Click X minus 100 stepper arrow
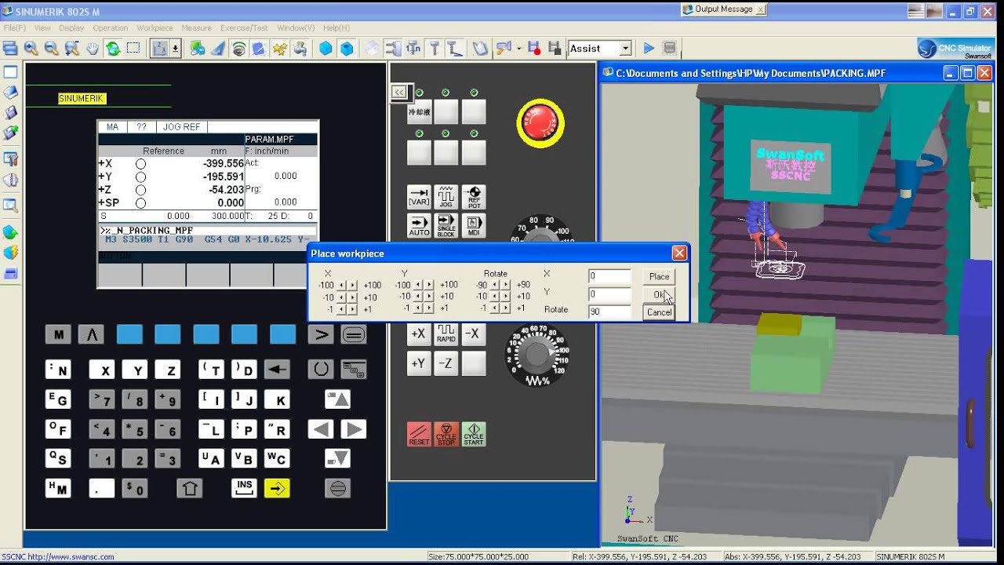This screenshot has width=1004, height=565. point(341,286)
